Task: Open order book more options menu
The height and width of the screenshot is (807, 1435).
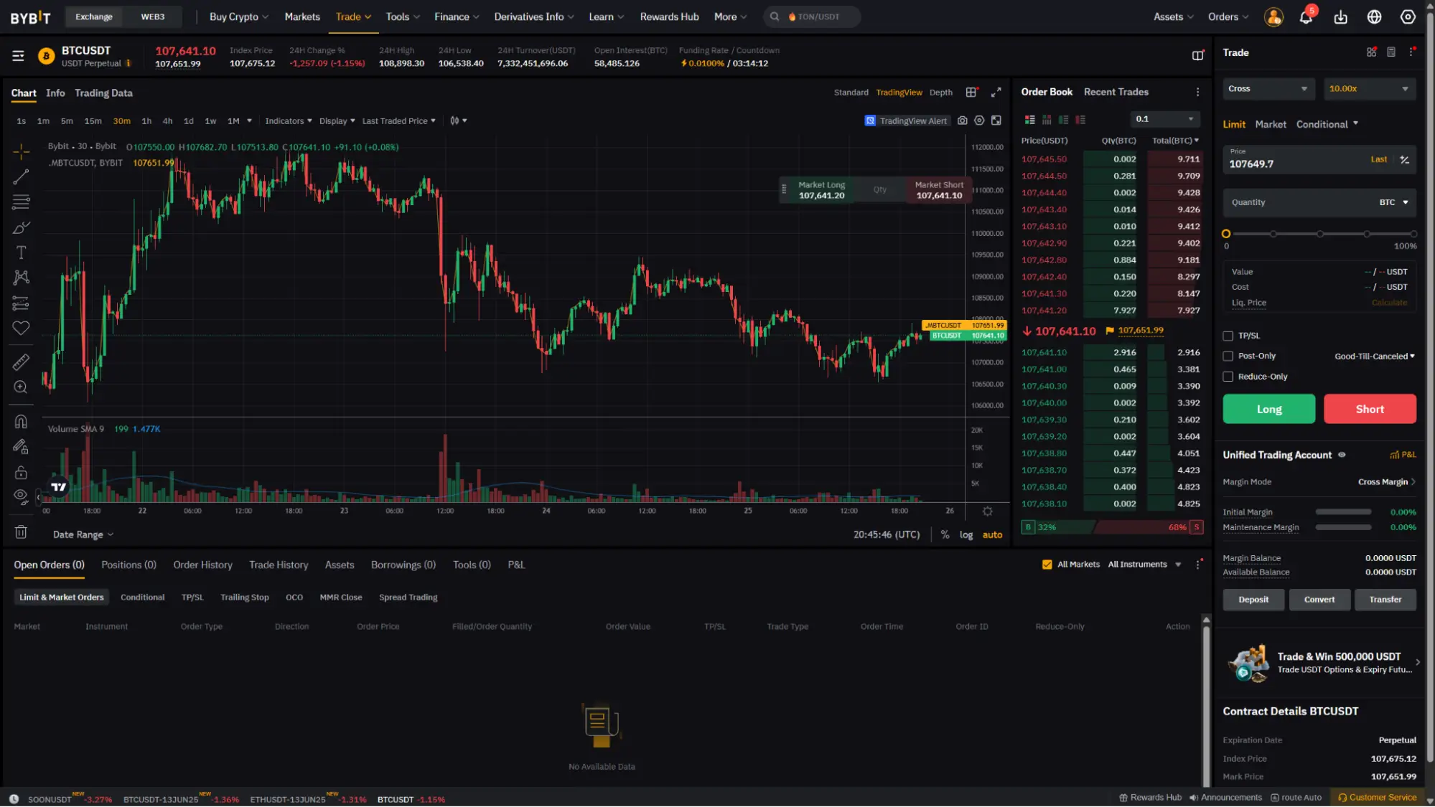Action: (x=1197, y=92)
